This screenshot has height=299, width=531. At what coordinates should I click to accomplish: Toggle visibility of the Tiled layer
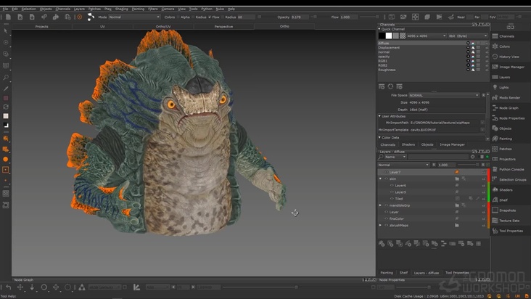pyautogui.click(x=392, y=199)
